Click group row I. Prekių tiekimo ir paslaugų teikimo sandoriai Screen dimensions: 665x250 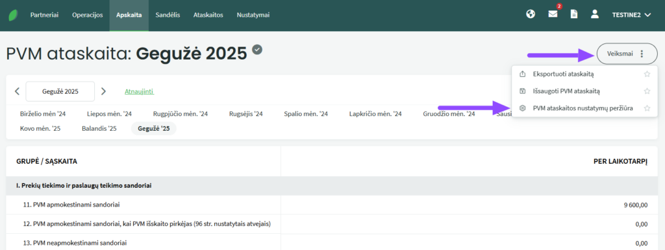(332, 186)
